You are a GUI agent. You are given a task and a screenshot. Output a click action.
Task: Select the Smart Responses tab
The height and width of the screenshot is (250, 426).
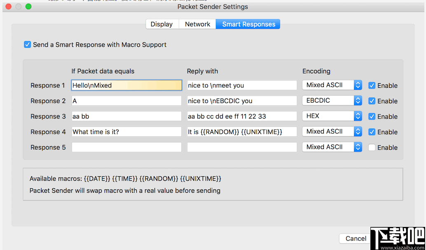pyautogui.click(x=248, y=24)
